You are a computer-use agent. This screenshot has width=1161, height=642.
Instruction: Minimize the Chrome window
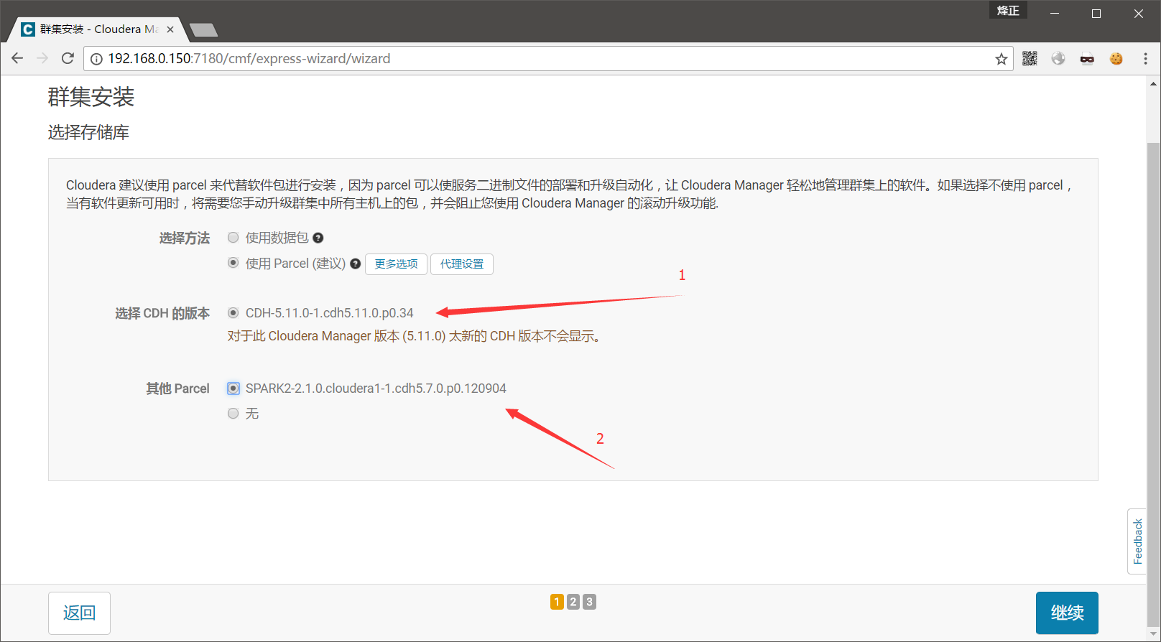[x=1055, y=14]
